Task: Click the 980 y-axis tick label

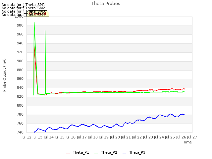Action: 20,26
